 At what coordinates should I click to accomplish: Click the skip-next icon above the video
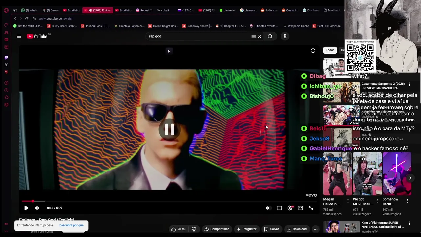(169, 51)
